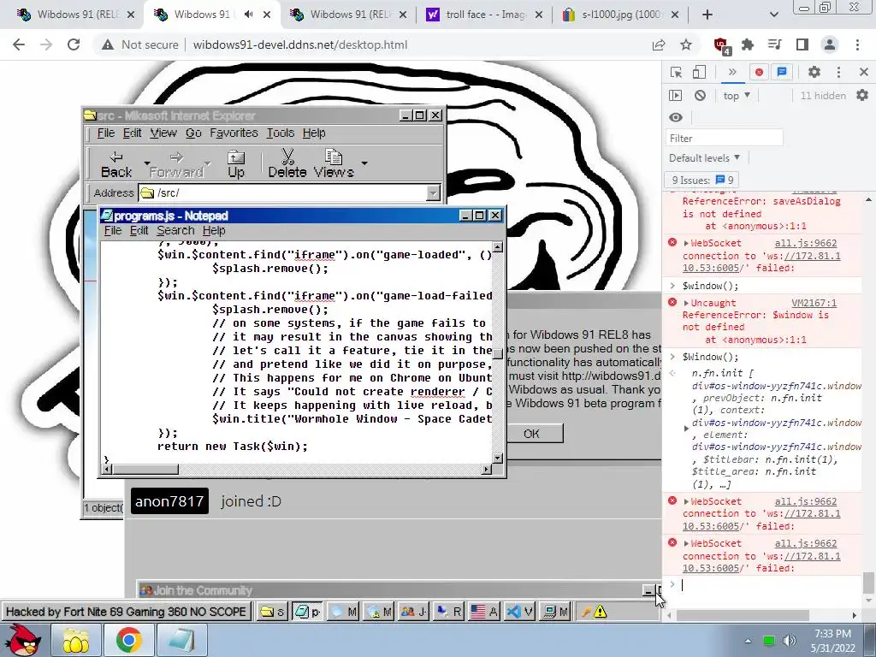Toggle the device toolbar in DevTools

699,73
